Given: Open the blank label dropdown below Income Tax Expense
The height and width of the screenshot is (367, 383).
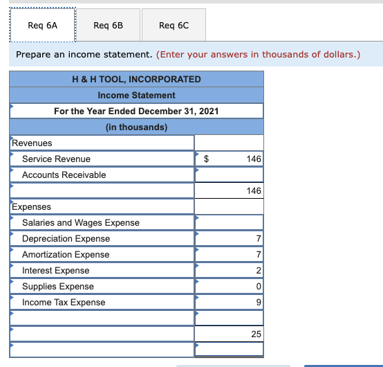Looking at the screenshot, I should pos(102,318).
